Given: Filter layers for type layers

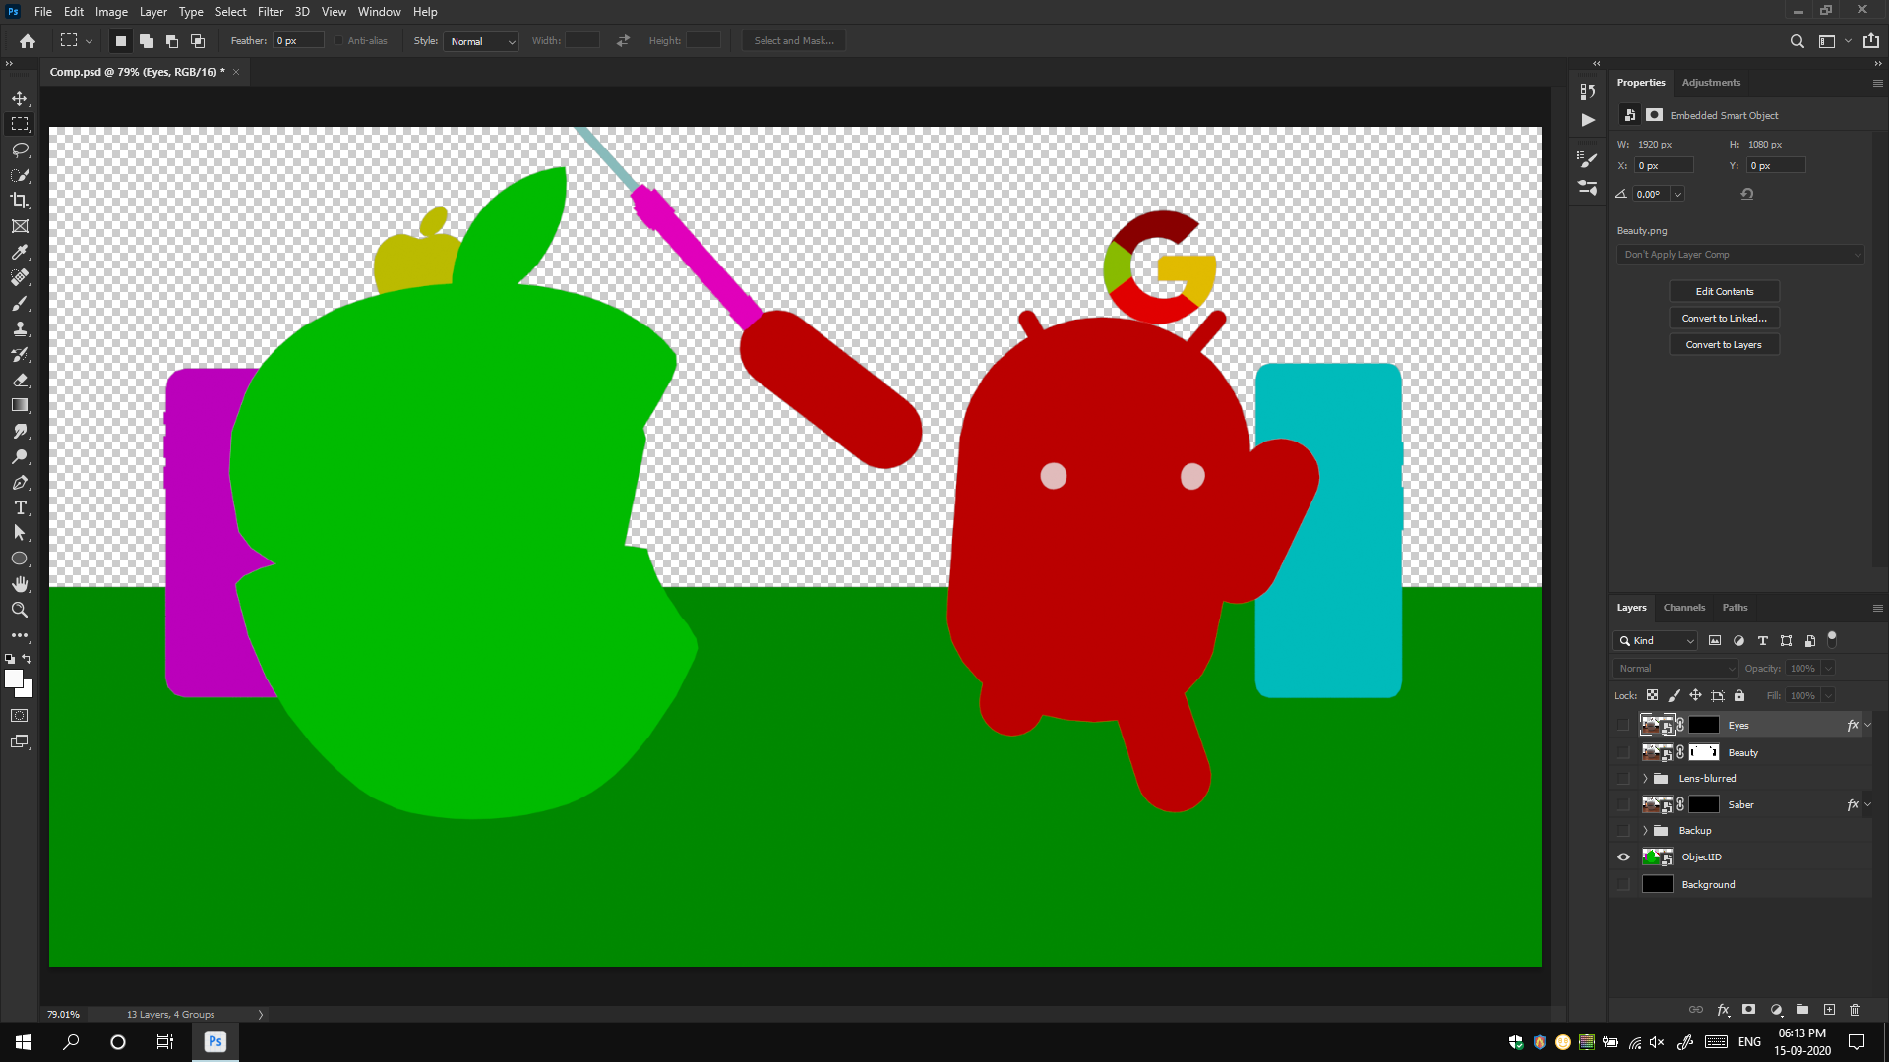Looking at the screenshot, I should point(1763,640).
